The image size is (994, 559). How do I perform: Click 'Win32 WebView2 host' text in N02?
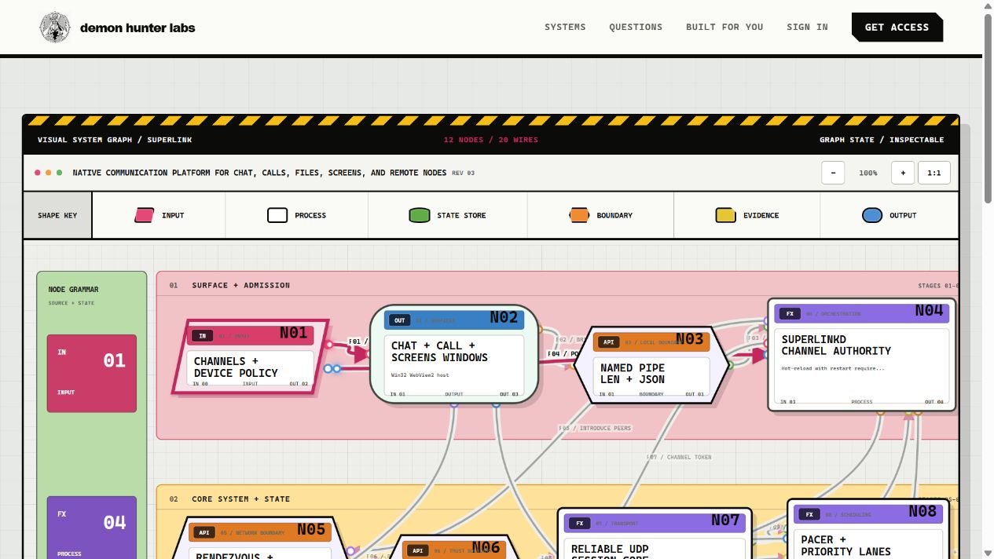coord(419,375)
